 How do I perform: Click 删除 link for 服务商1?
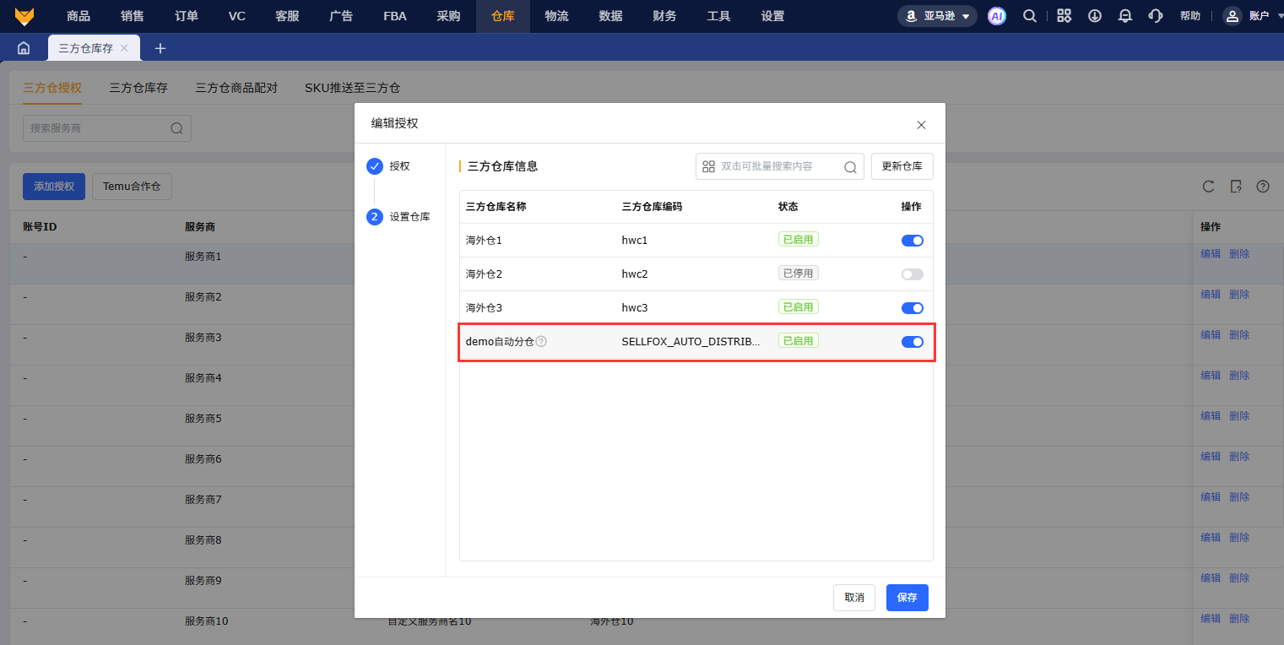coord(1239,253)
